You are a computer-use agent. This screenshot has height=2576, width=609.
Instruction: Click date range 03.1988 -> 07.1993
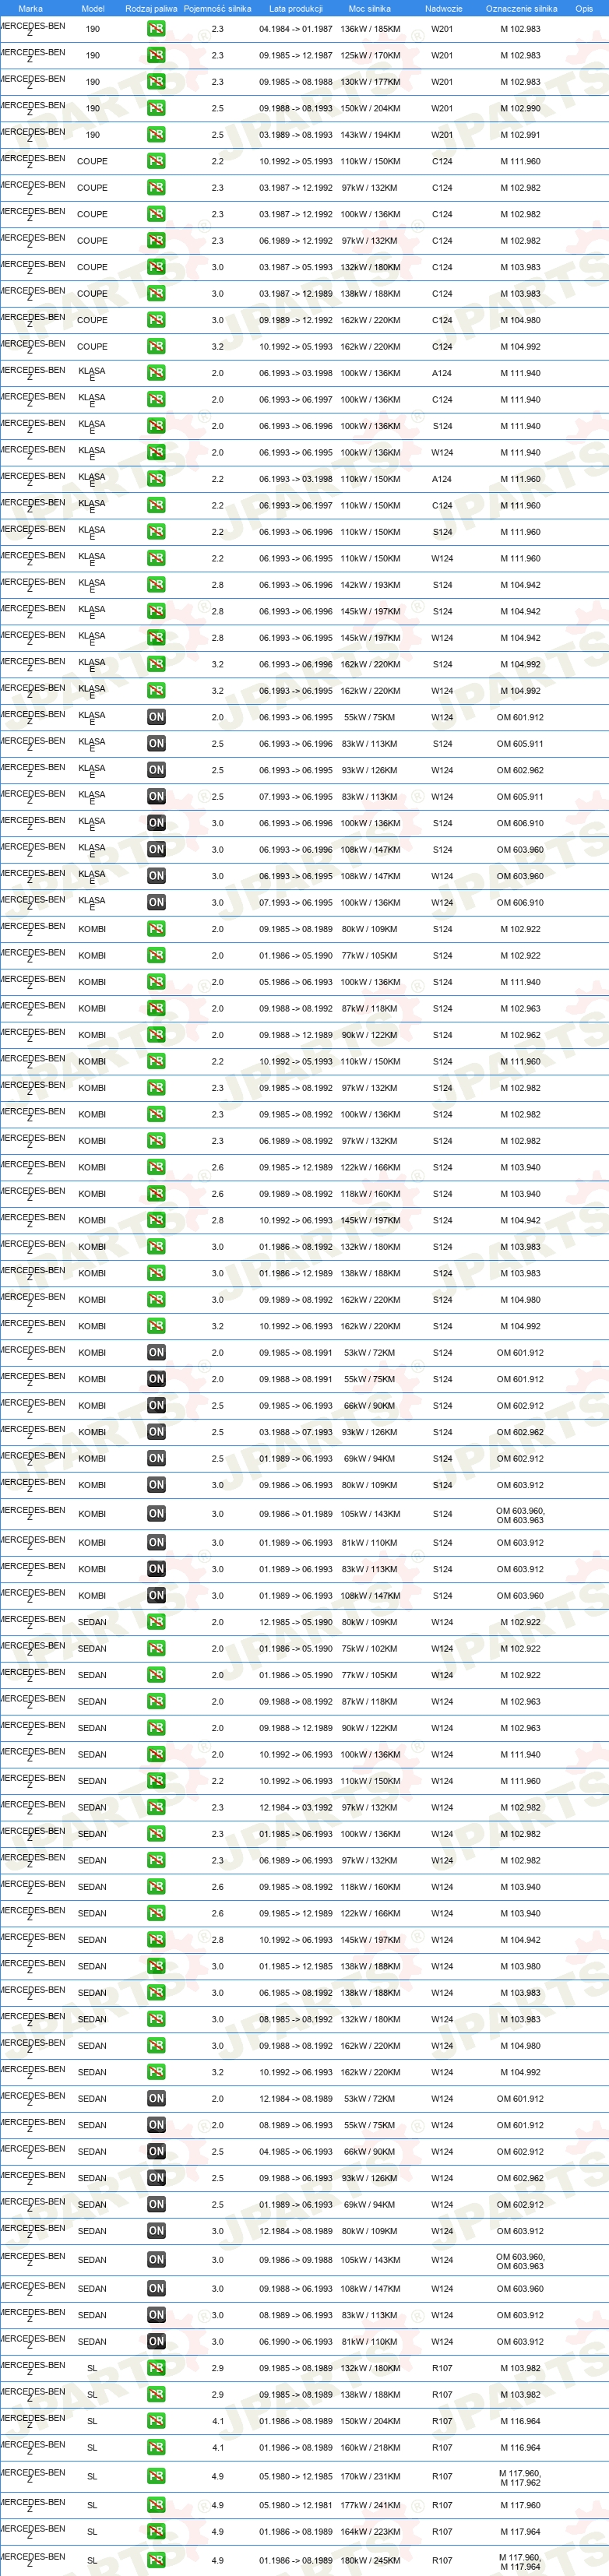pos(296,1433)
